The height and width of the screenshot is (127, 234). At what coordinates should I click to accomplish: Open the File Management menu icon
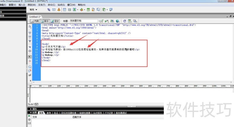coord(112,21)
